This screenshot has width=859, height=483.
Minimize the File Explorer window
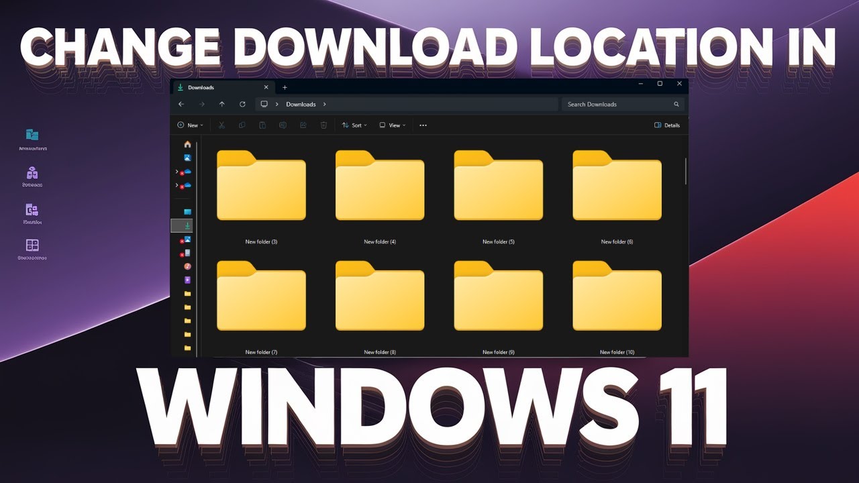[640, 84]
